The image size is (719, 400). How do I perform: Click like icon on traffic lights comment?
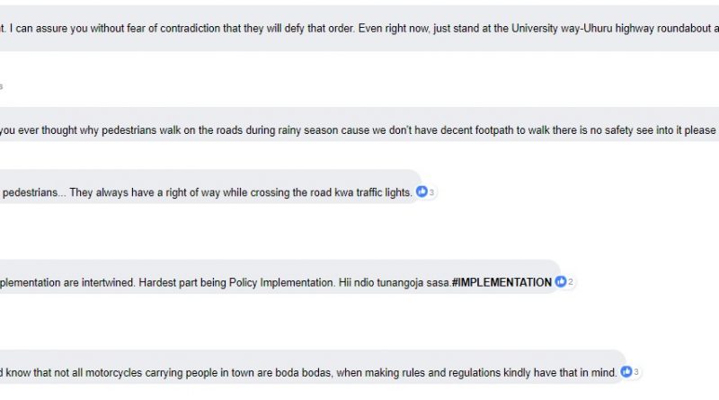[x=422, y=191]
